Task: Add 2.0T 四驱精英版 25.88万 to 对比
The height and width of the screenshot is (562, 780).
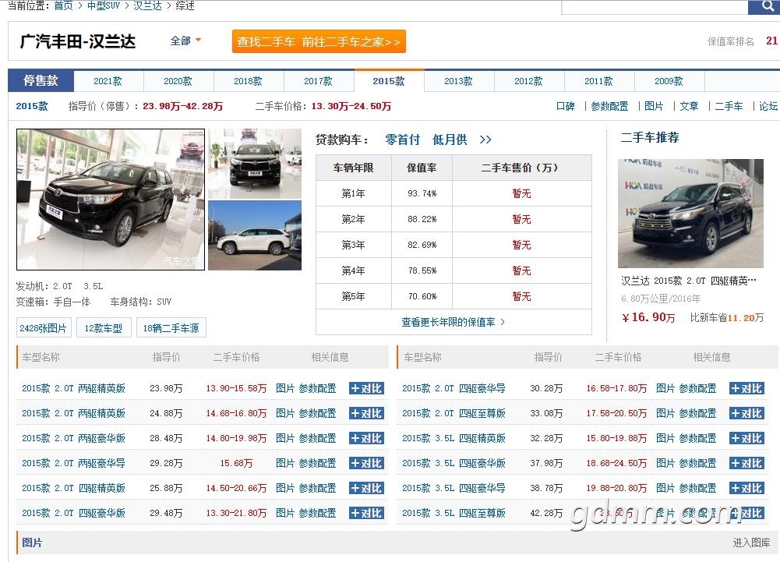Action: click(366, 488)
